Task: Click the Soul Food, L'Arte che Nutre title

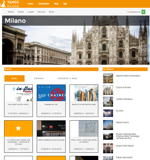Action: pos(84,141)
